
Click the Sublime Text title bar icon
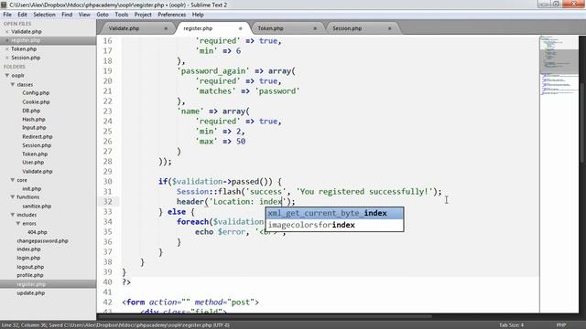[x=4, y=5]
